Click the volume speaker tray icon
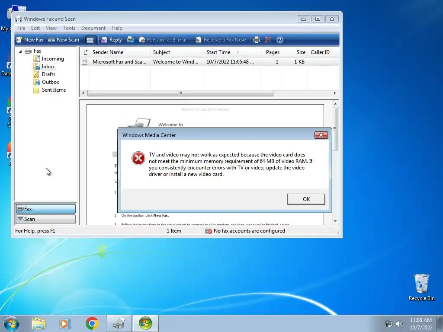Image resolution: width=443 pixels, height=332 pixels. point(399,324)
